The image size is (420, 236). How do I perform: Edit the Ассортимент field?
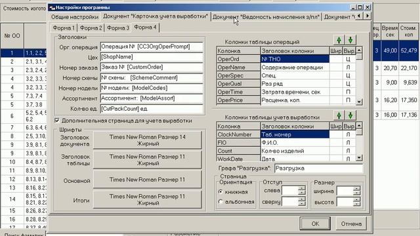[152, 98]
